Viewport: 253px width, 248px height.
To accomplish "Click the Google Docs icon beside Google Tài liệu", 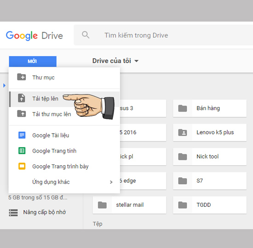I will (x=22, y=135).
